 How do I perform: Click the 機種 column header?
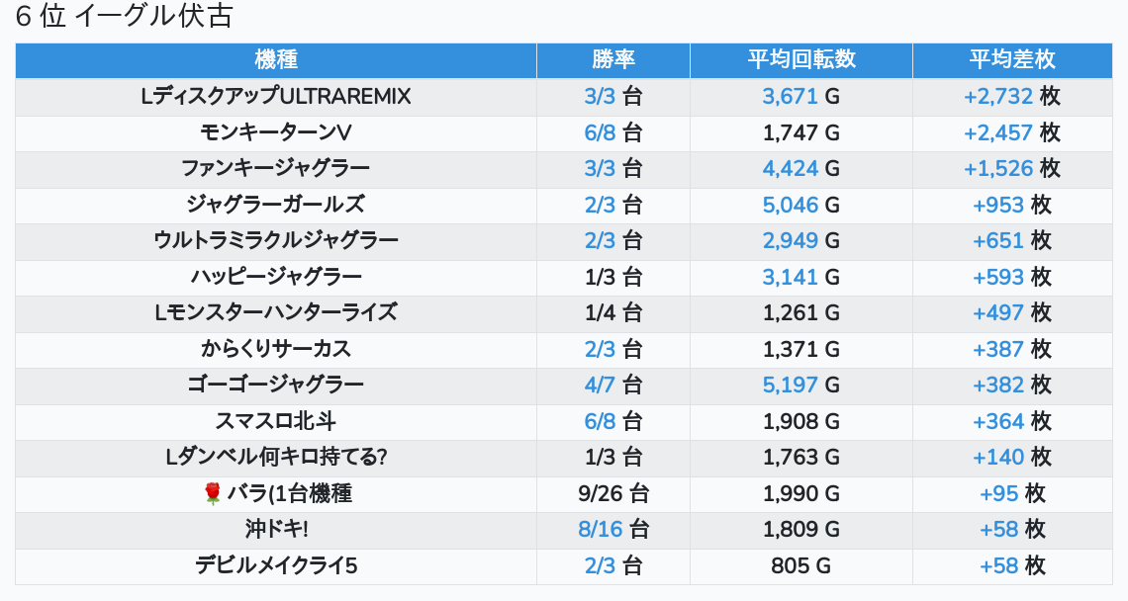276,59
